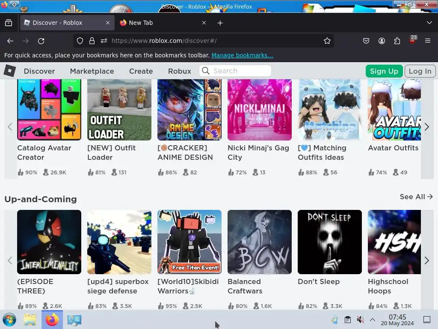Open the Firefox View icon

(9, 23)
